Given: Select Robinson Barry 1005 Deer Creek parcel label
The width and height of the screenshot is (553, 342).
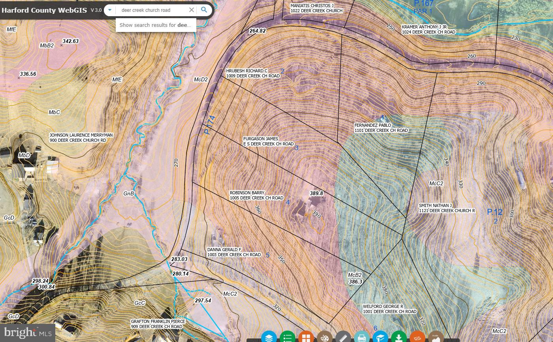Looking at the screenshot, I should (256, 195).
